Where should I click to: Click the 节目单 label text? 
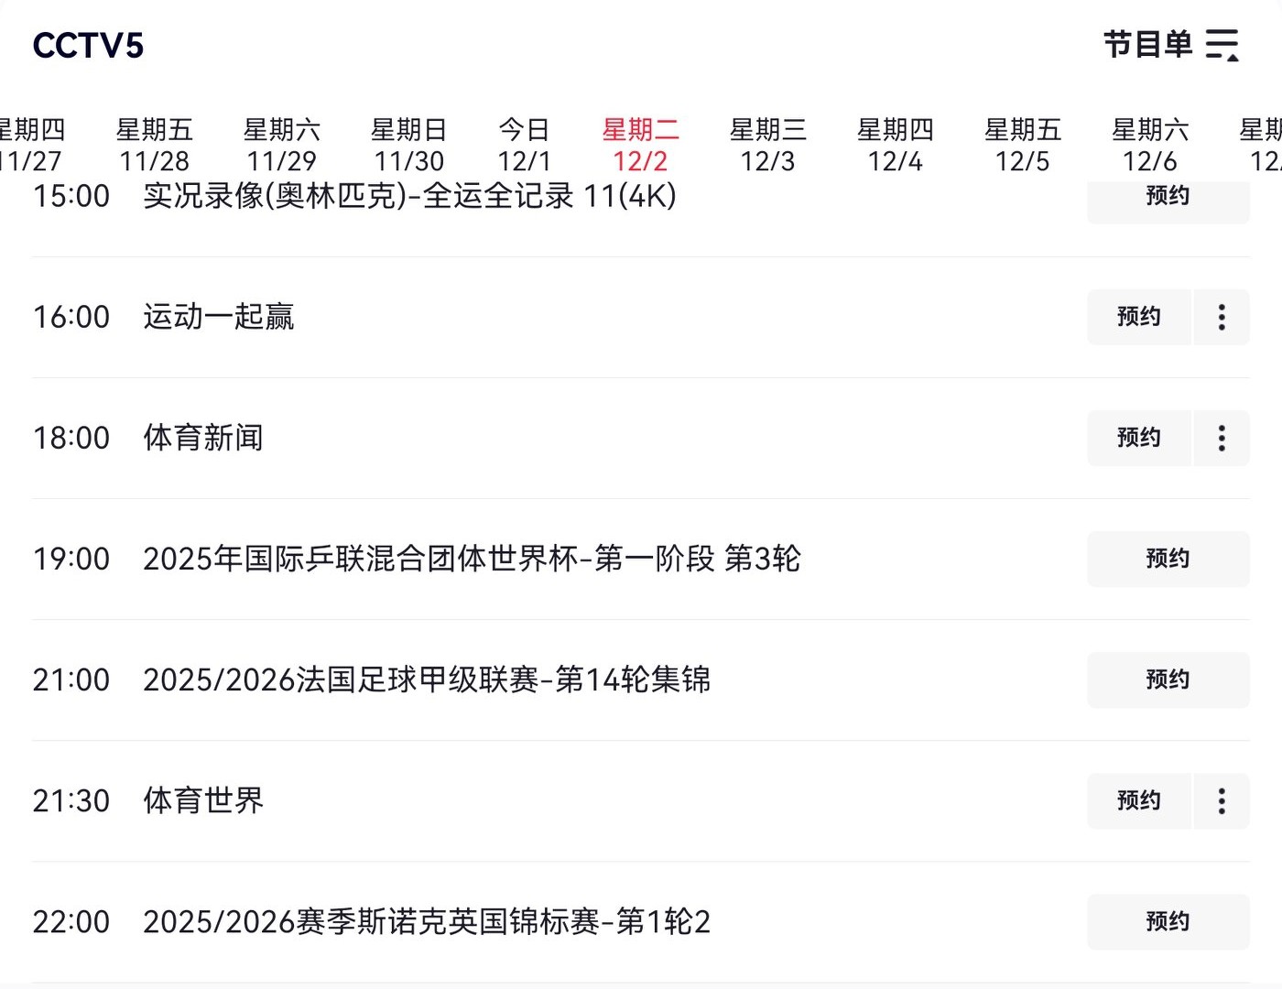[x=1147, y=44]
